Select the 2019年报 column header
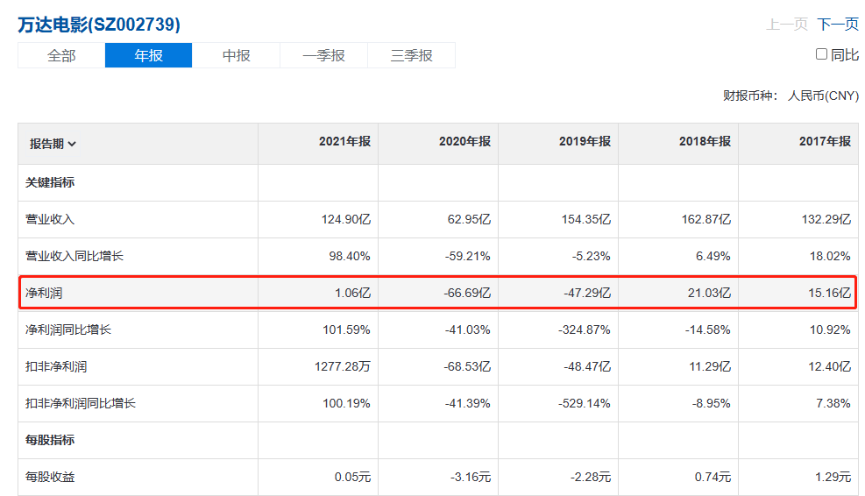The image size is (865, 496). coord(585,142)
